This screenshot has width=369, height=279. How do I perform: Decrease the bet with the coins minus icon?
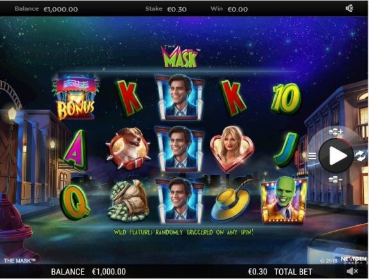coord(336,180)
